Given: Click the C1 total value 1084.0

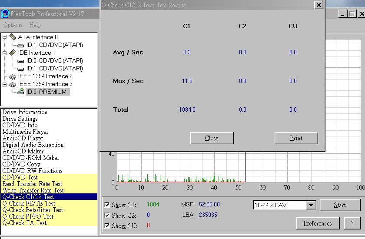Looking at the screenshot, I should (x=187, y=110).
